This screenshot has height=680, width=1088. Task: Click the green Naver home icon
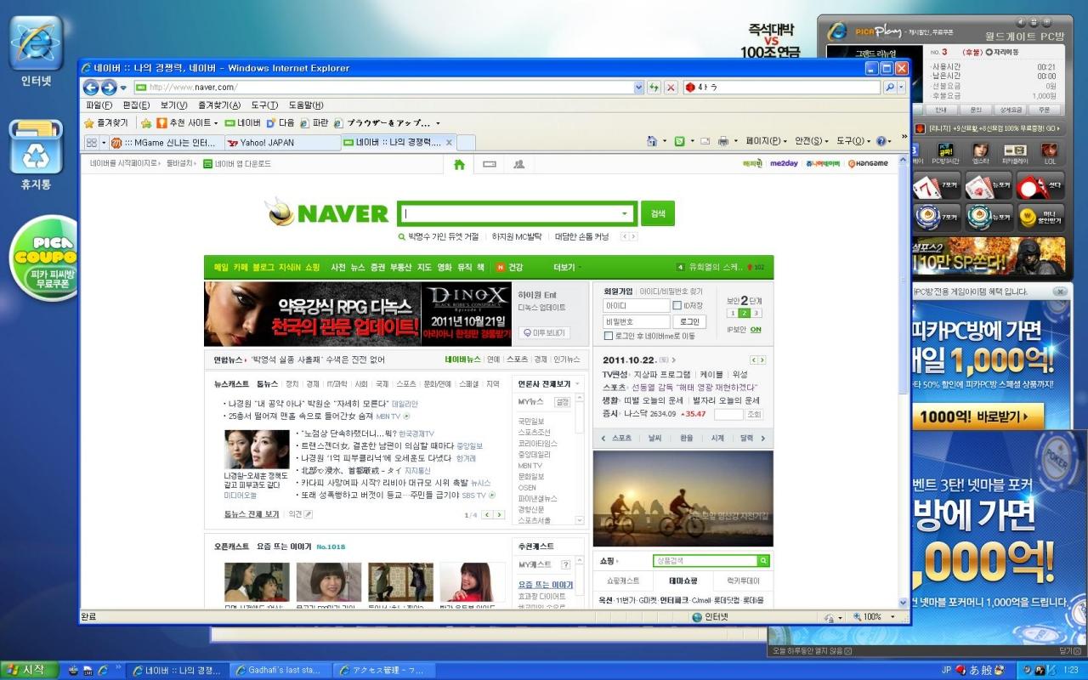pos(459,165)
